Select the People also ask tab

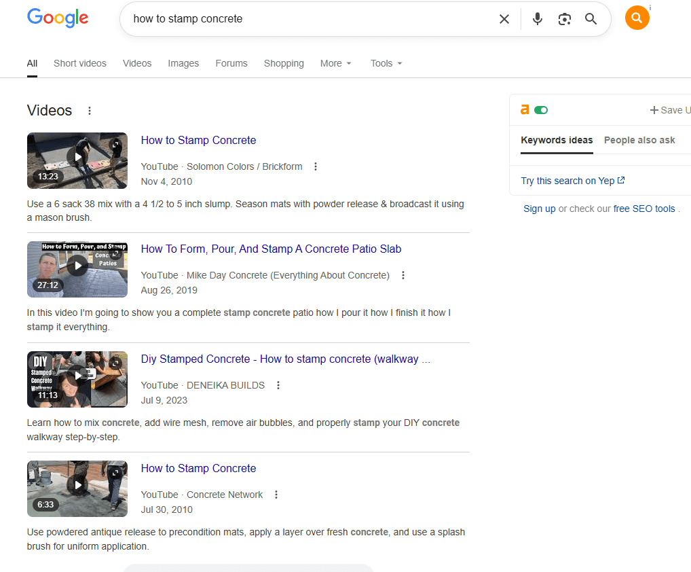click(639, 140)
